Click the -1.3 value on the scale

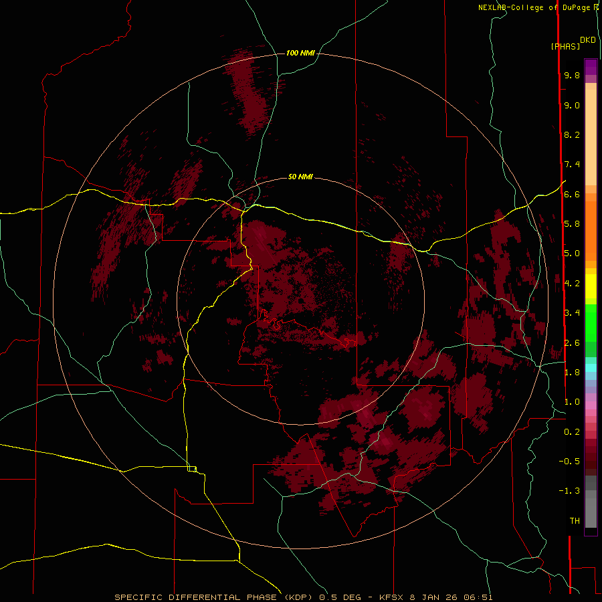(569, 491)
